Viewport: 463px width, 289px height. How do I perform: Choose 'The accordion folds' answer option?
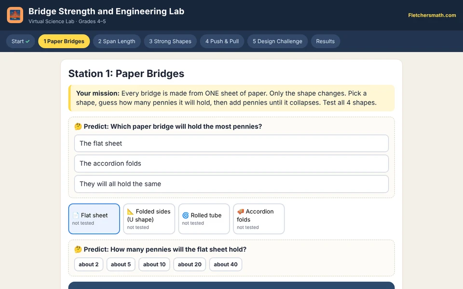pyautogui.click(x=231, y=164)
